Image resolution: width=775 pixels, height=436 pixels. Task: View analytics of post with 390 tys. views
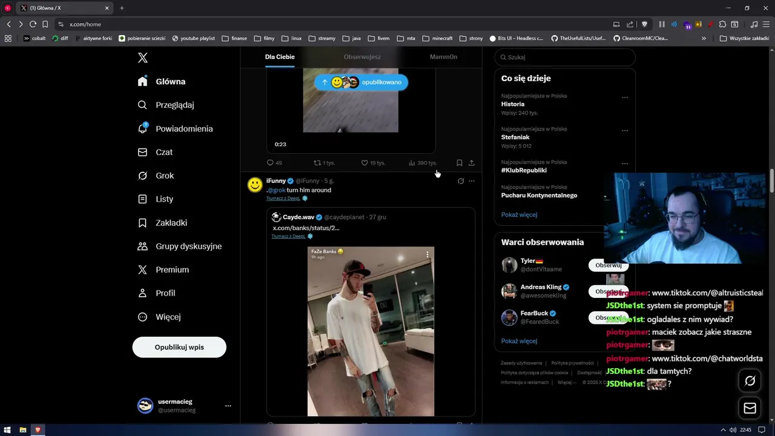[x=422, y=163]
